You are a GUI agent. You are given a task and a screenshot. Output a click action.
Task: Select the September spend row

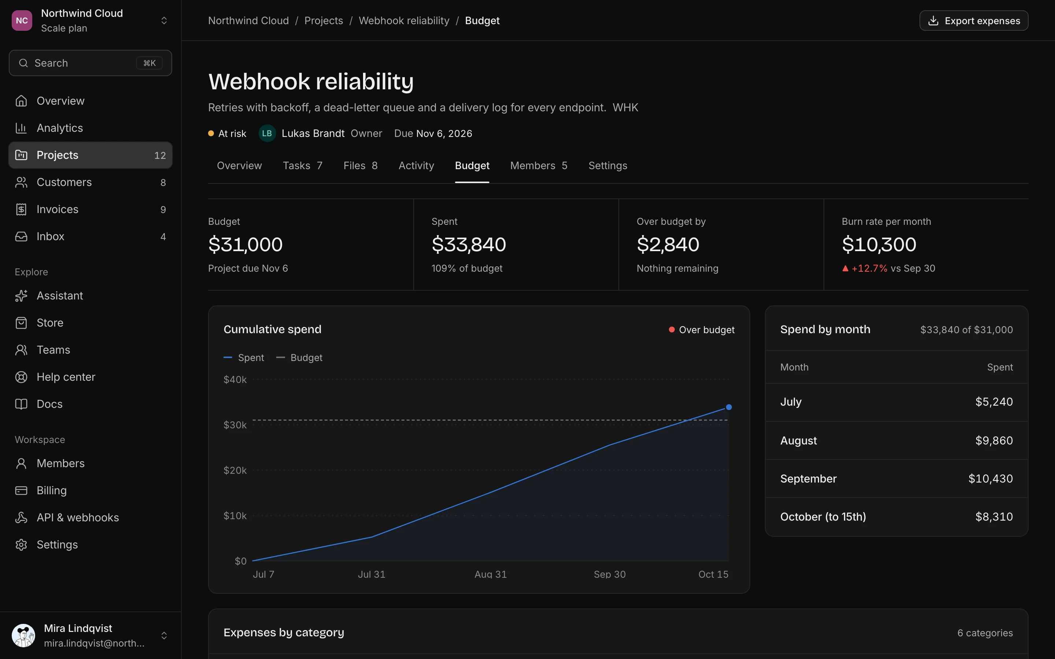[896, 479]
